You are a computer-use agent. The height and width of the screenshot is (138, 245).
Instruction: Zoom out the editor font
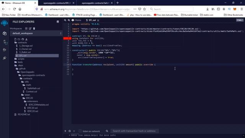[x=65, y=20]
